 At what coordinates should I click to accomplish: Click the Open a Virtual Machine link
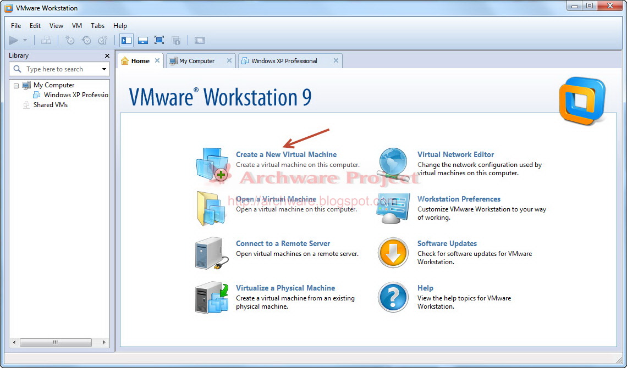tap(276, 199)
